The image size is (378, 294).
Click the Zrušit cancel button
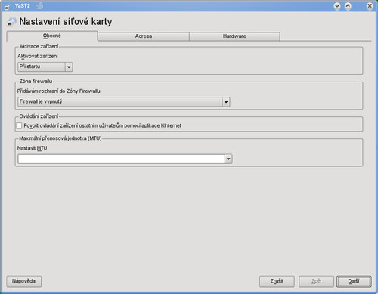coord(277,281)
